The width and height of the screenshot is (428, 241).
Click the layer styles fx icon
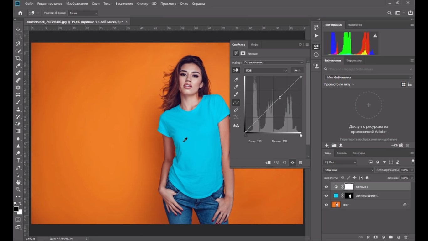click(x=368, y=238)
